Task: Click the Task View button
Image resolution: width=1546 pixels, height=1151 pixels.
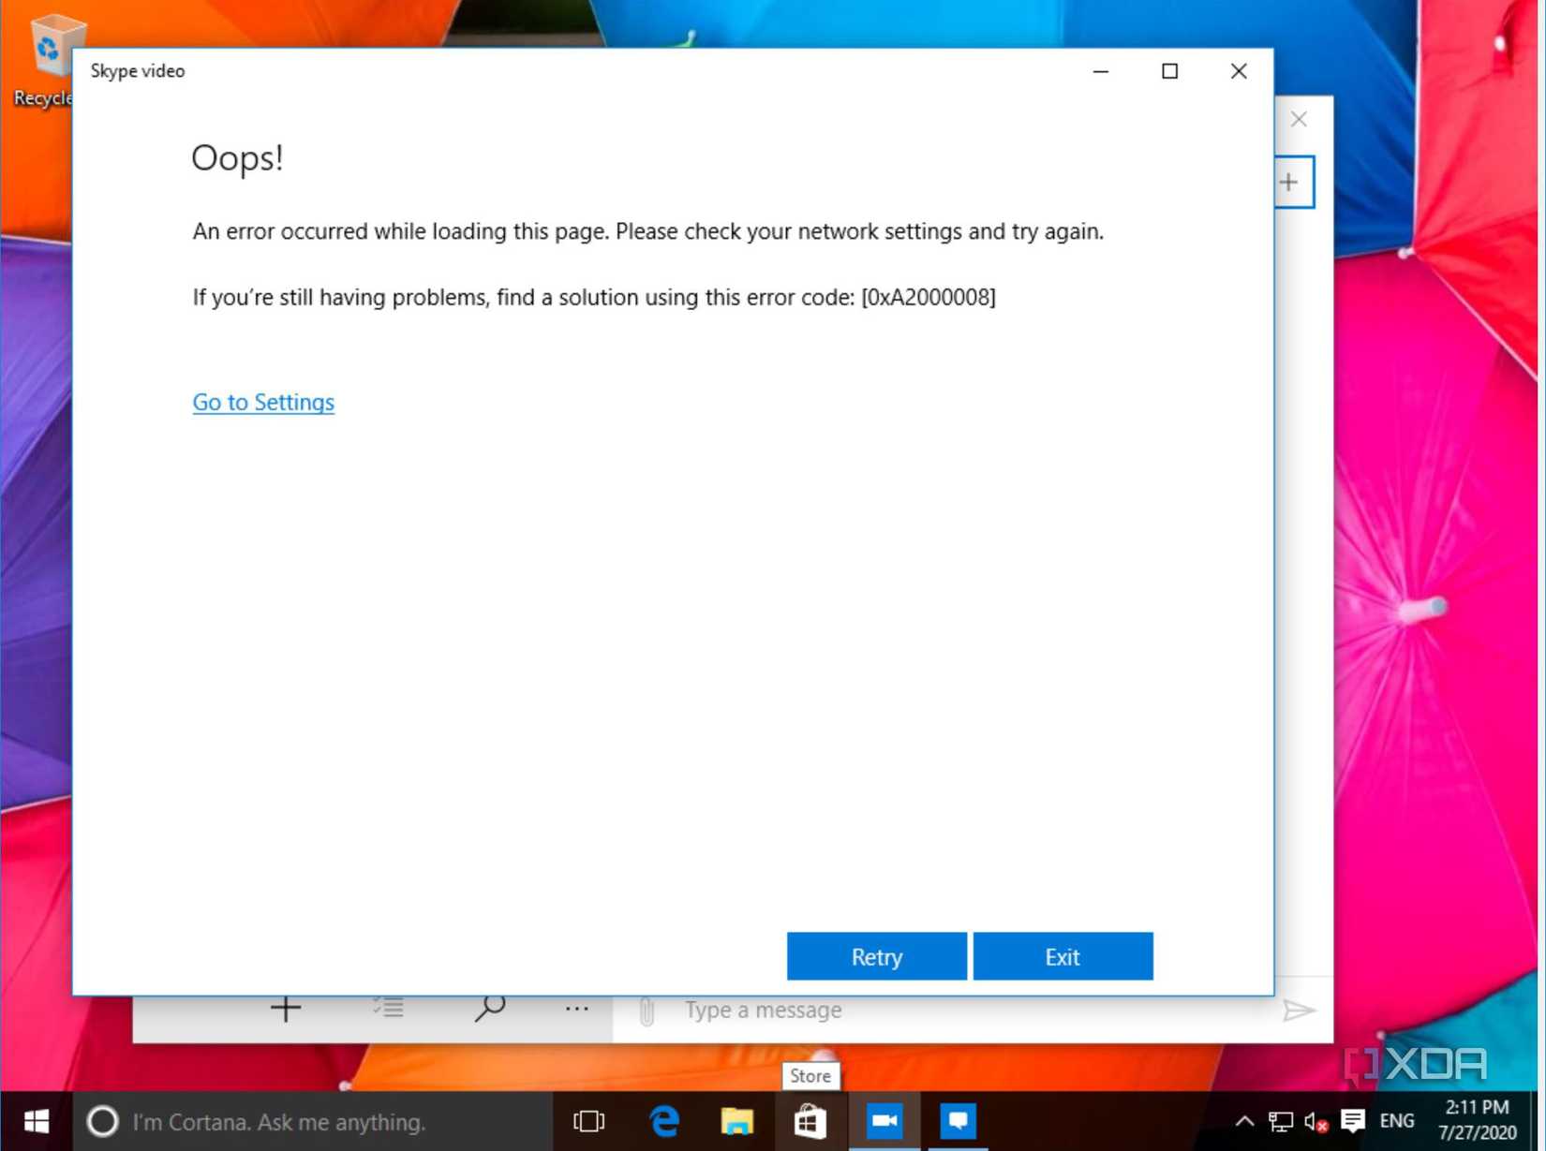Action: pos(589,1121)
